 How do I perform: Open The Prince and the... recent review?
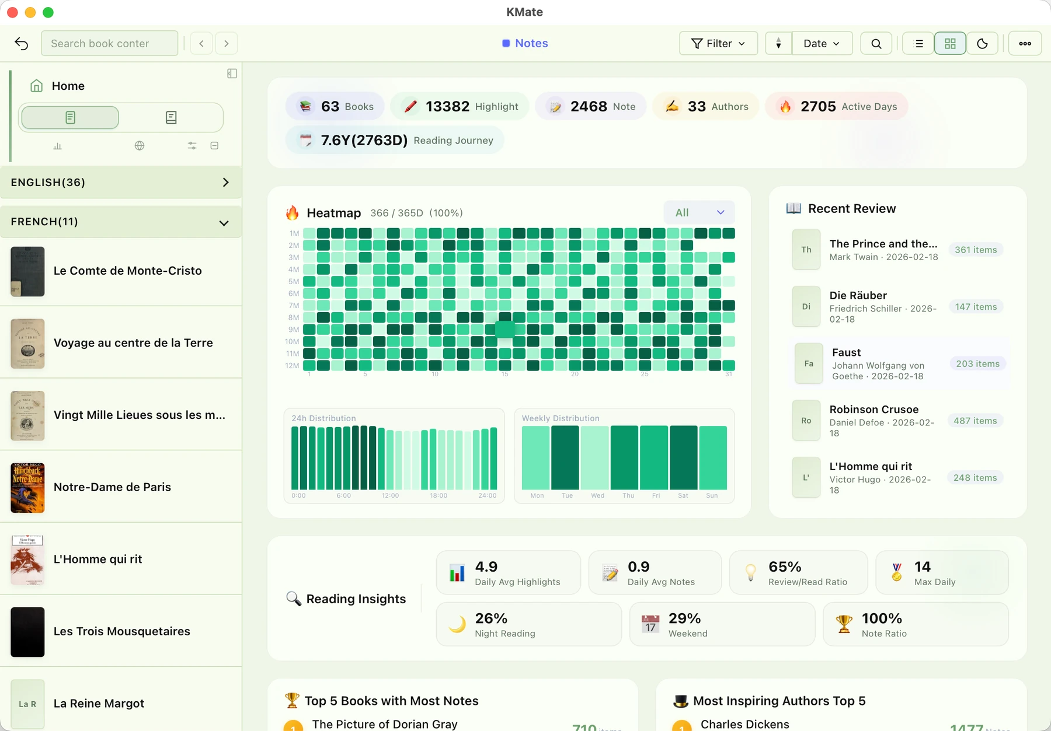897,250
